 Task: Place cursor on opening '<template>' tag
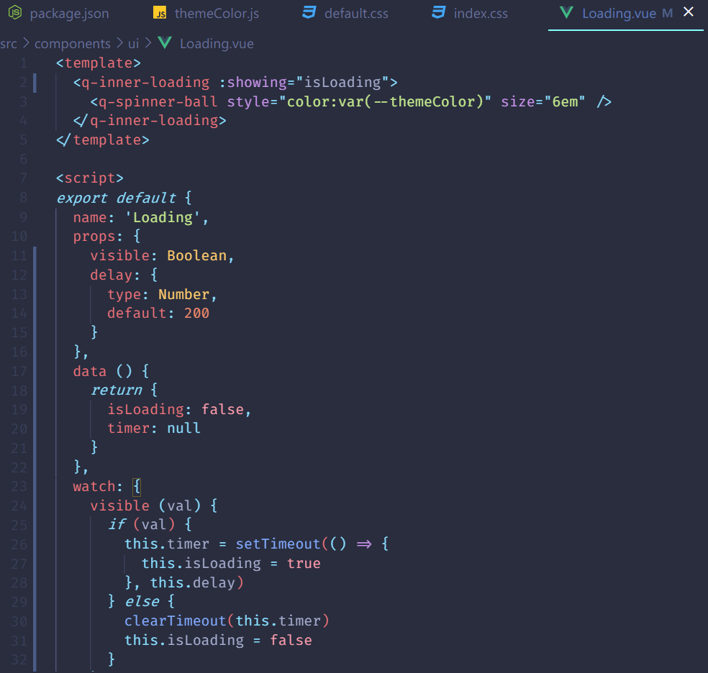click(99, 63)
